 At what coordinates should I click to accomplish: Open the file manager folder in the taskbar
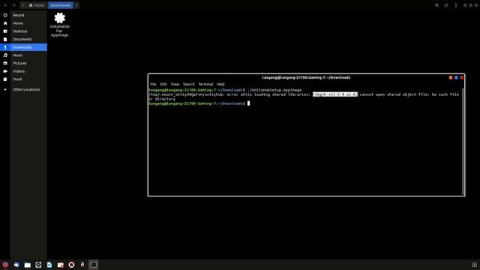click(28, 265)
